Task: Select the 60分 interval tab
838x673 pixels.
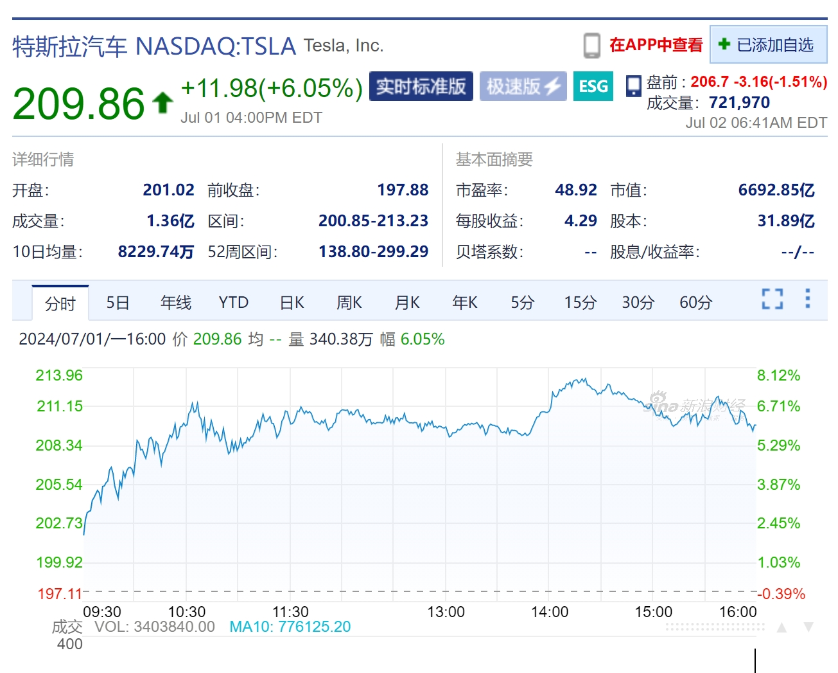Action: pyautogui.click(x=696, y=303)
